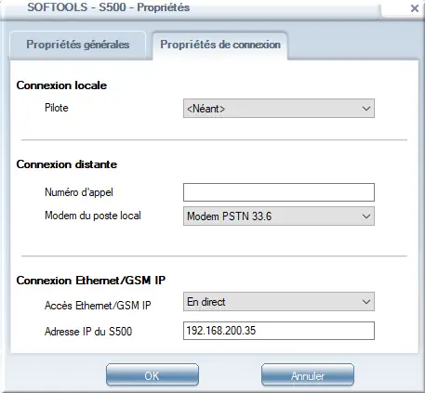This screenshot has width=425, height=393.
Task: Select the Propriétés de connexion tab
Action: click(x=220, y=45)
